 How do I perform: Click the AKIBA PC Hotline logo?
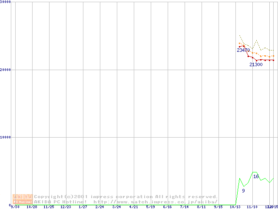[x=23, y=199]
